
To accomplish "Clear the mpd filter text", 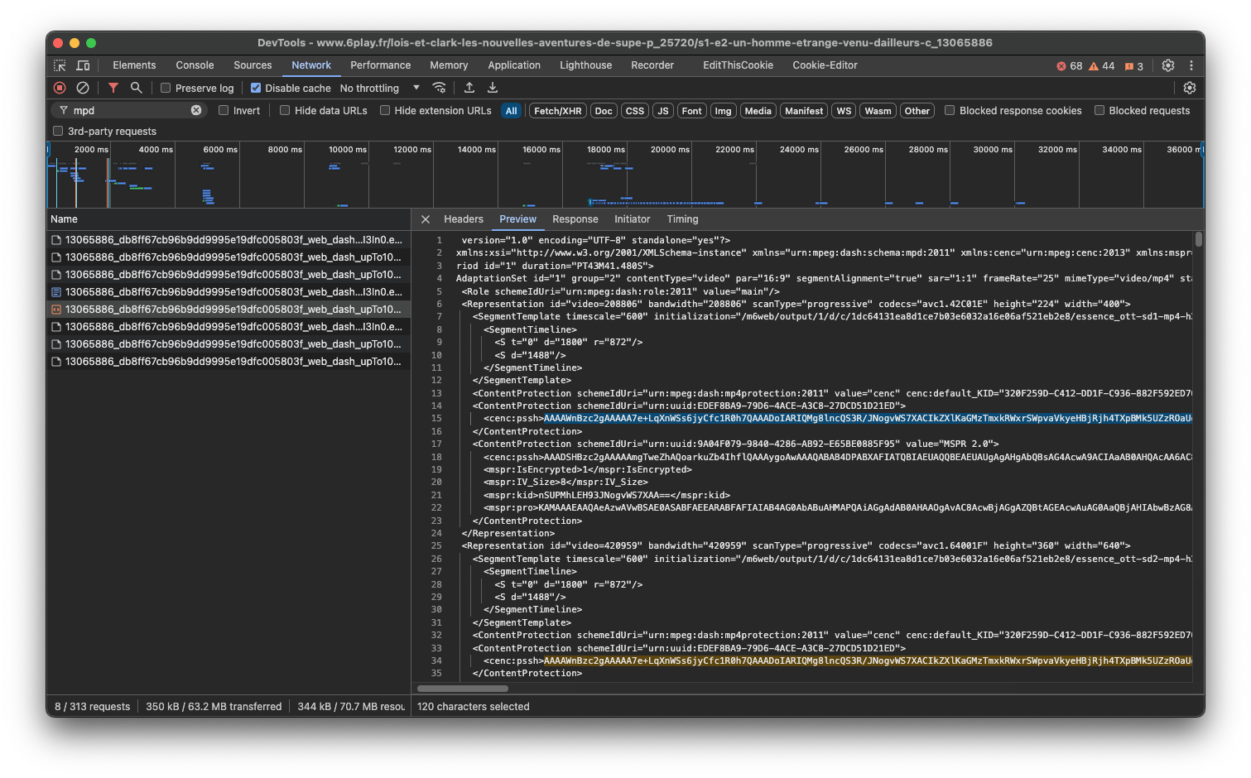I will 196,110.
